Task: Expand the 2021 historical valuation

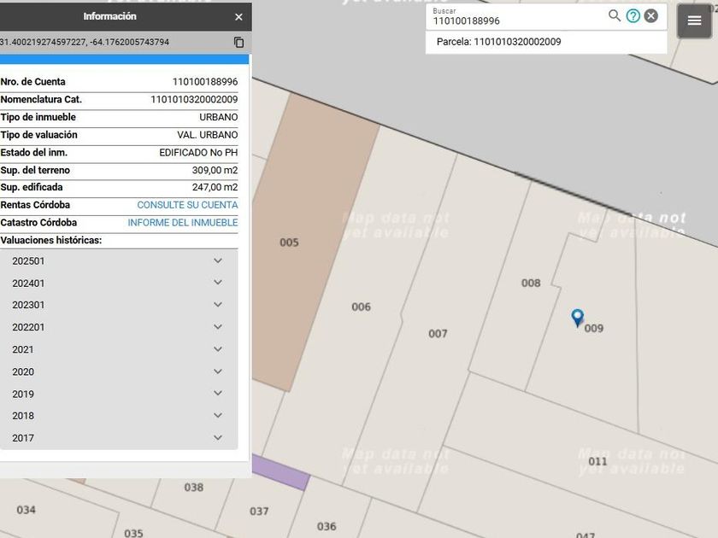Action: coord(217,349)
